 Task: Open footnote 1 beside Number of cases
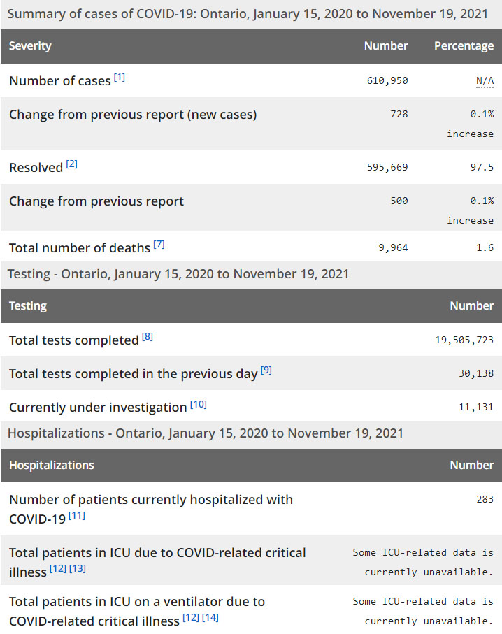120,78
